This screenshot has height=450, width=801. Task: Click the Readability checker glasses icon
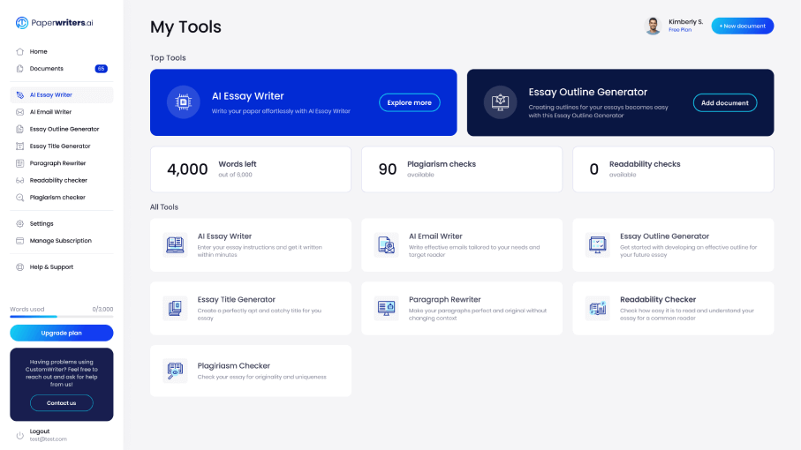20,180
